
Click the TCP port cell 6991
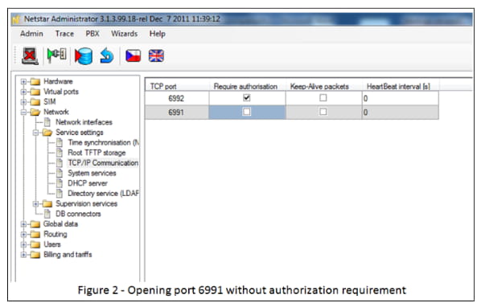pos(177,113)
